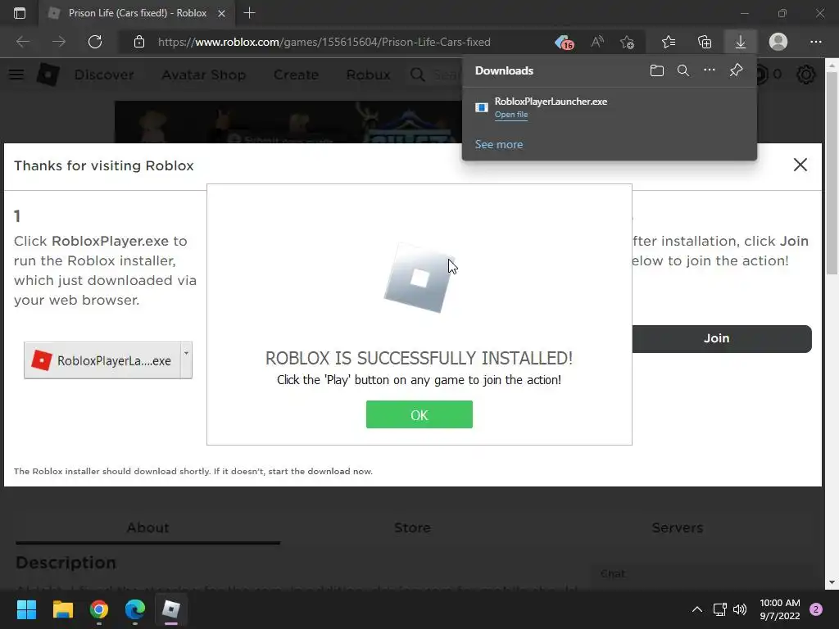Click the Downloads toolbar button in Edge
The width and height of the screenshot is (839, 629).
741,42
